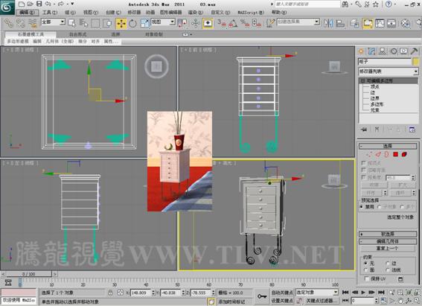Click the Select and Link chain icon
This screenshot has height=306, width=422.
[9, 23]
